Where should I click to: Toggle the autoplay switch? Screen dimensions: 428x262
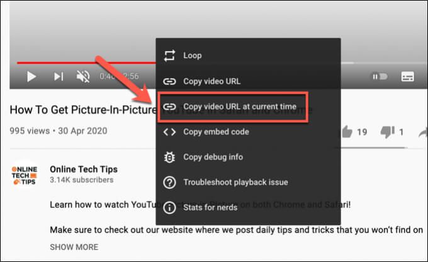coord(380,77)
